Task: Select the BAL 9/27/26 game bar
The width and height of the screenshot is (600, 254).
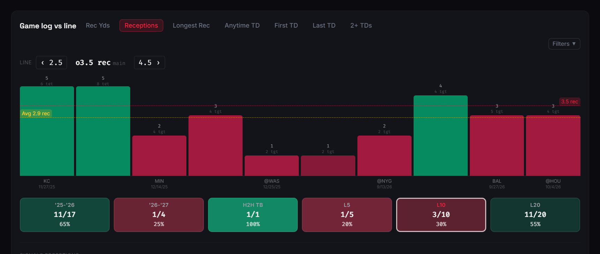Action: [x=497, y=145]
